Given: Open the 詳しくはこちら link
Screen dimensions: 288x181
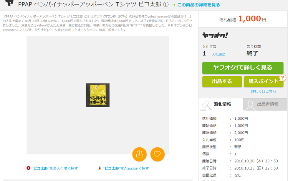Looking at the screenshot, I should coord(263,91).
